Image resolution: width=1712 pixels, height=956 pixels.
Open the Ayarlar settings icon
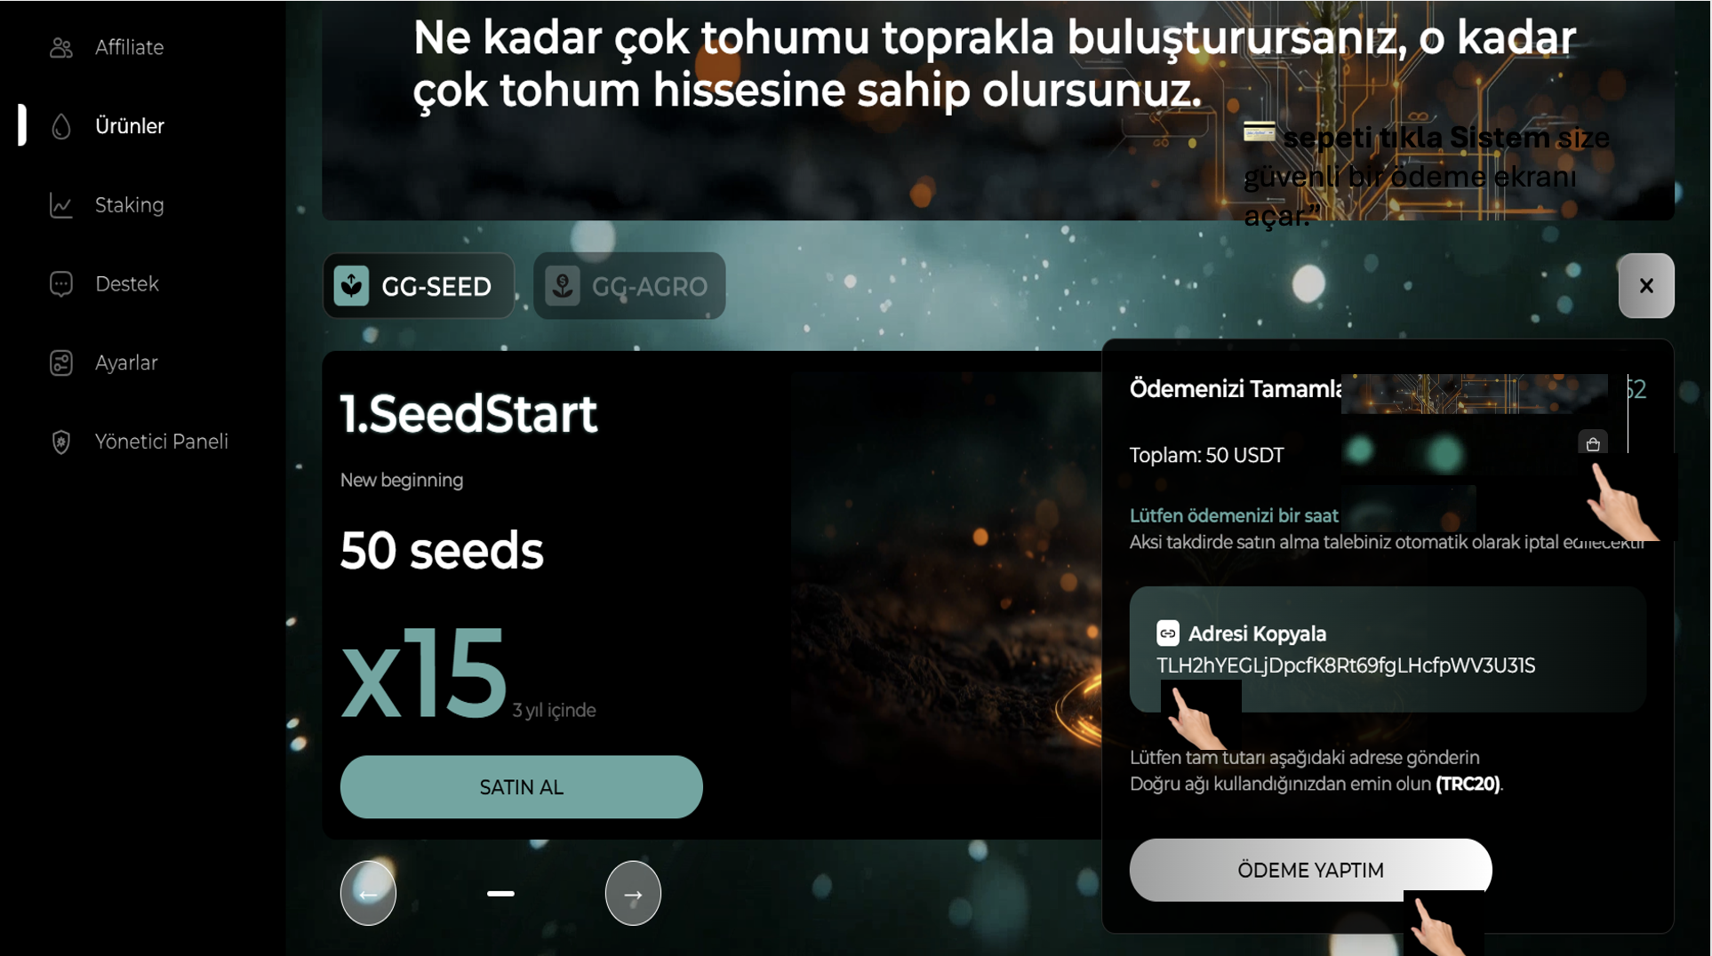point(60,363)
